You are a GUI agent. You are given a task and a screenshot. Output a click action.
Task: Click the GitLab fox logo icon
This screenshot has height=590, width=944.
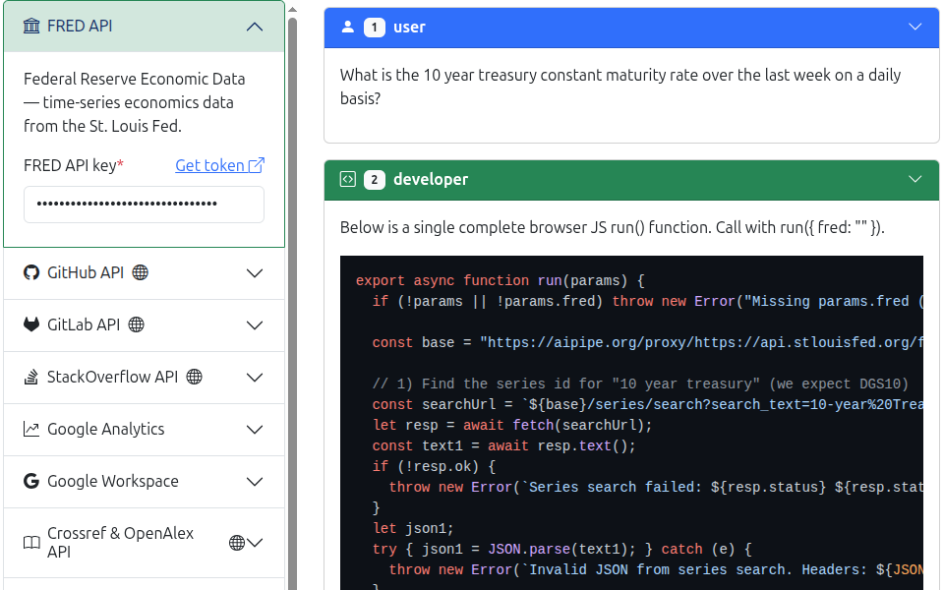click(x=29, y=324)
